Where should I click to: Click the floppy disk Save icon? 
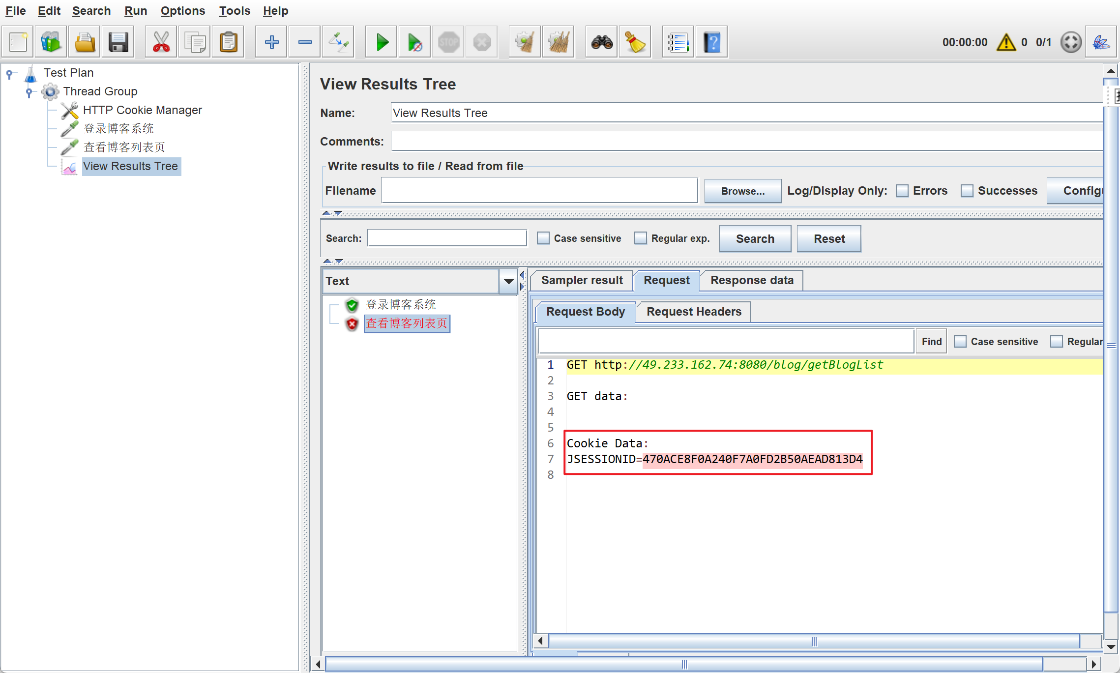point(118,42)
